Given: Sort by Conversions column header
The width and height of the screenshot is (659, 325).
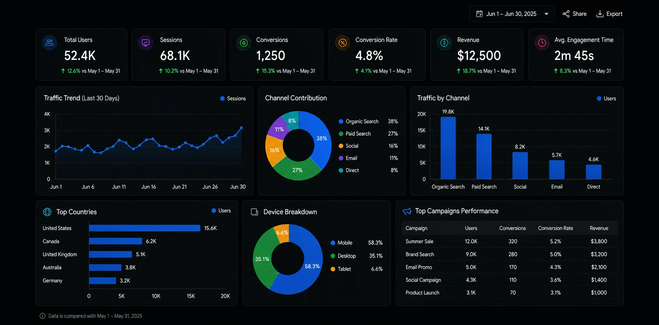Looking at the screenshot, I should pos(512,228).
